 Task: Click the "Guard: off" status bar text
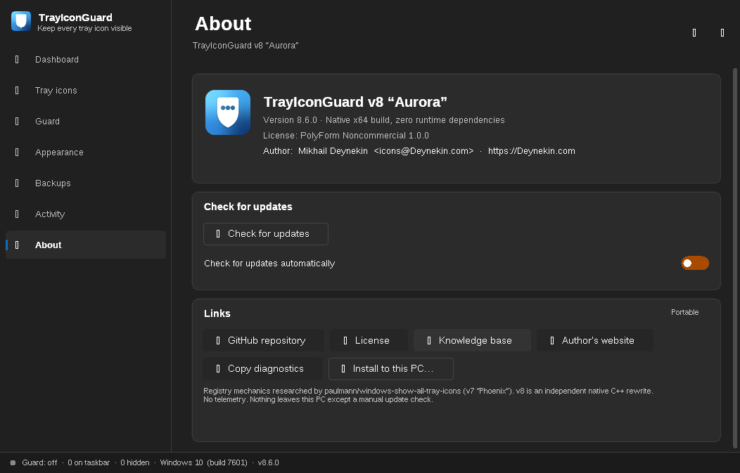[39, 462]
